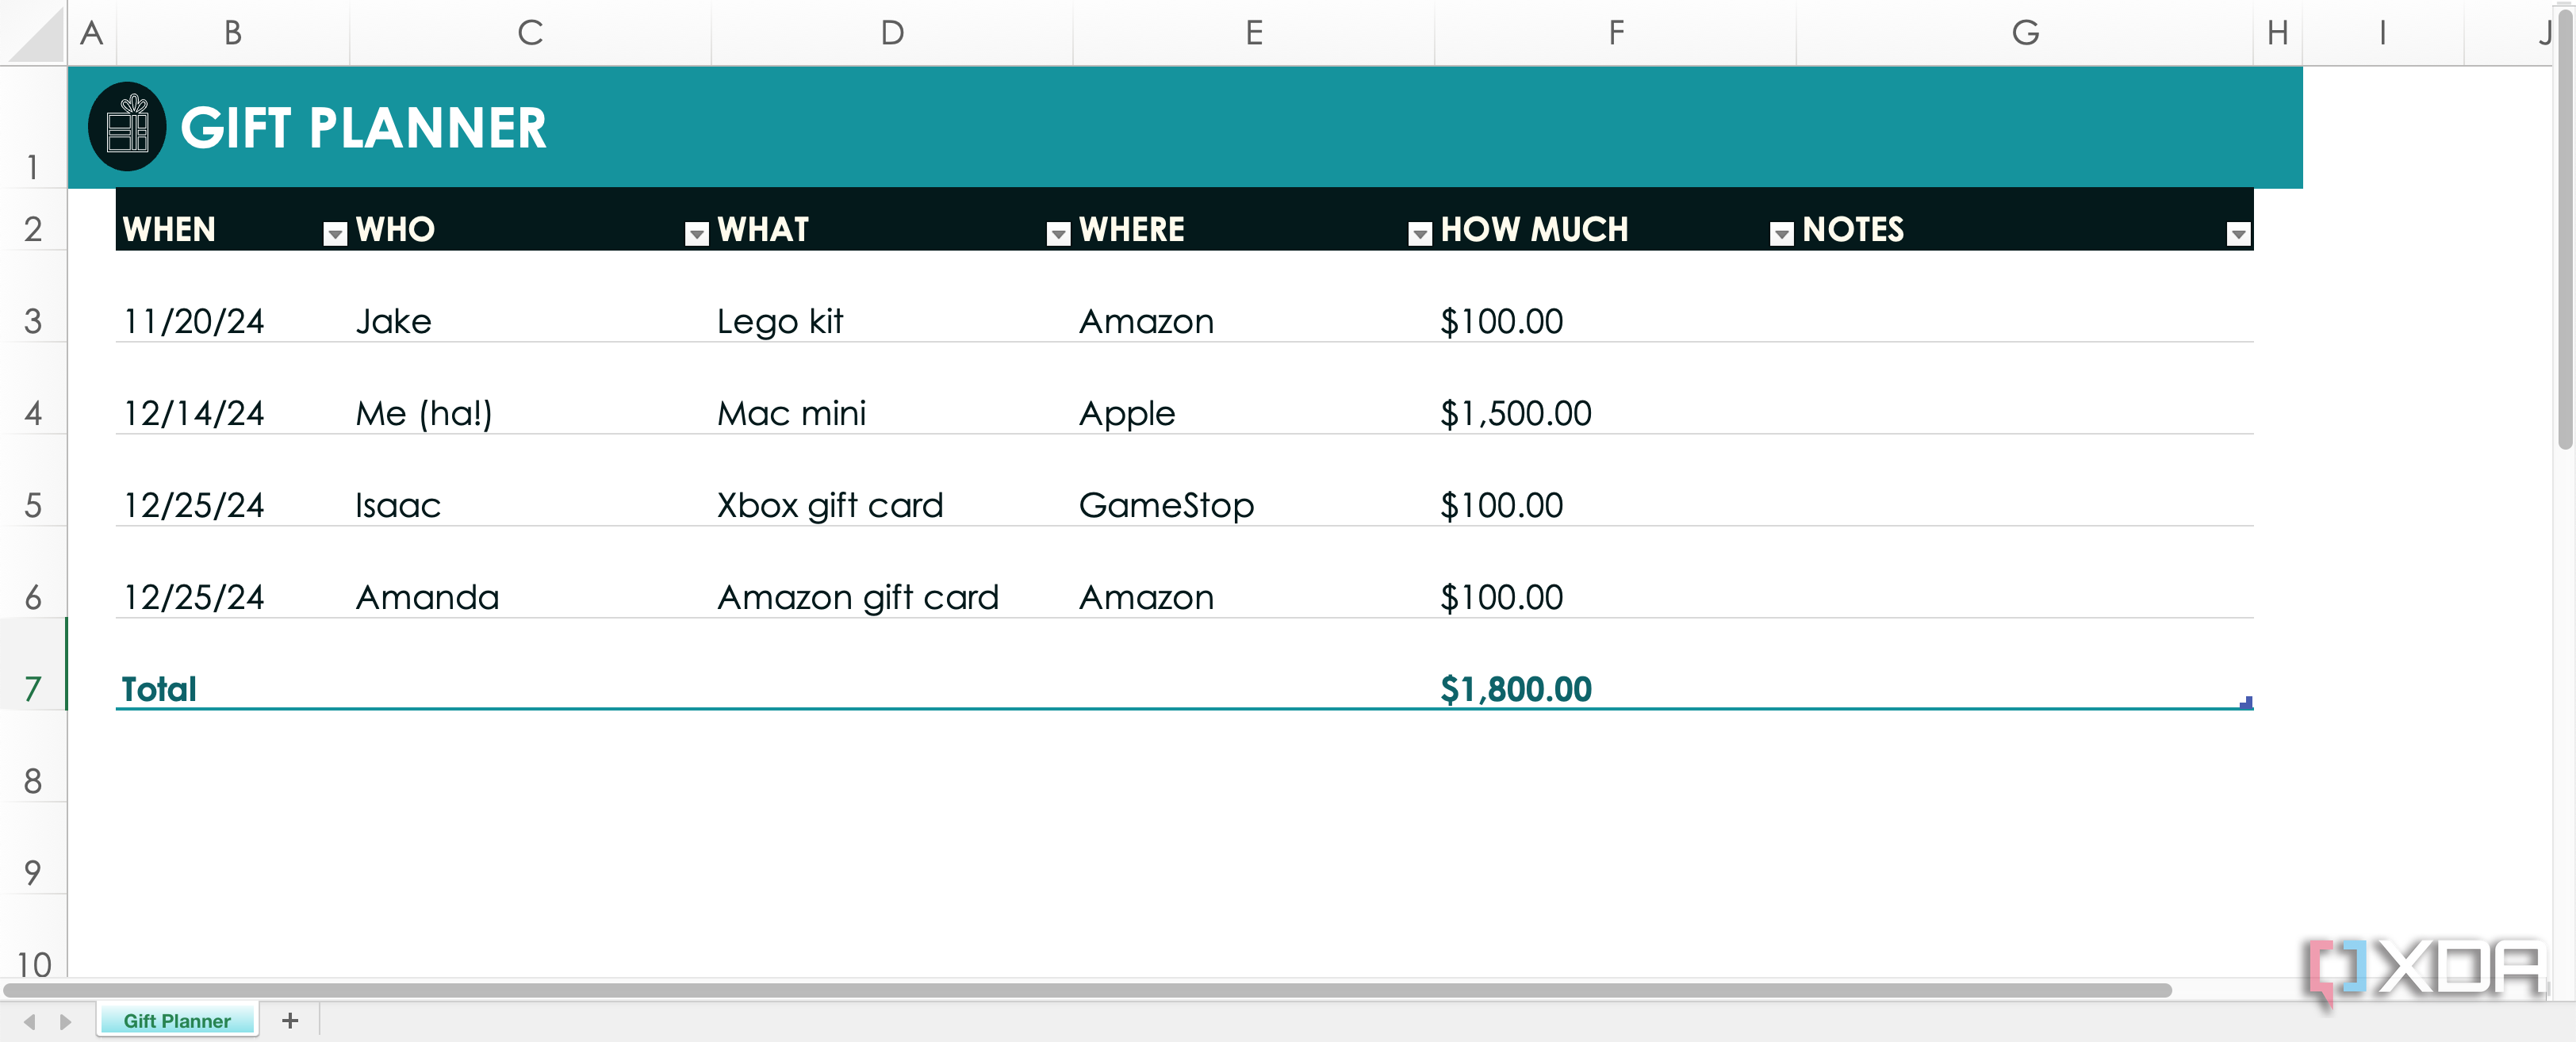The height and width of the screenshot is (1042, 2576).
Task: Select the cell containing Jake
Action: (x=393, y=321)
